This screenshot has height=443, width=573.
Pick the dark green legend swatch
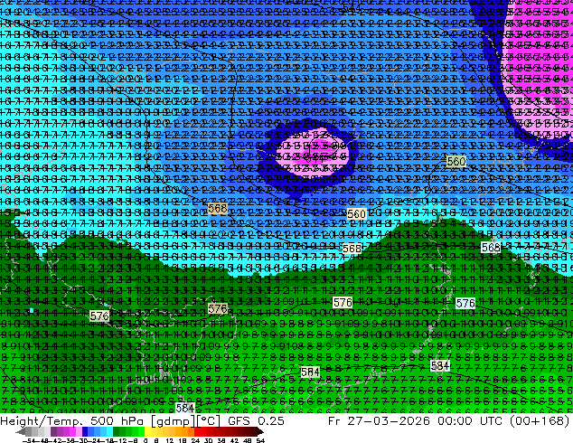(x=117, y=431)
